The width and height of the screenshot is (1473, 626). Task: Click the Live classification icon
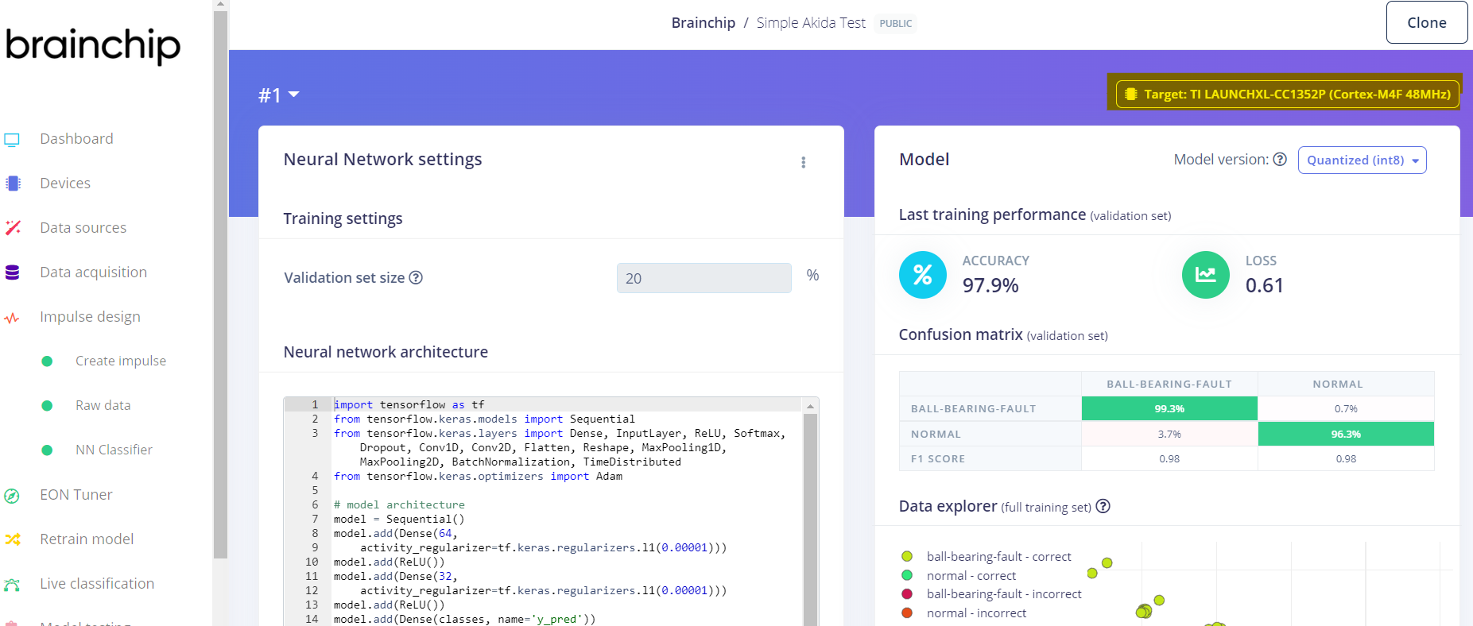pos(12,585)
